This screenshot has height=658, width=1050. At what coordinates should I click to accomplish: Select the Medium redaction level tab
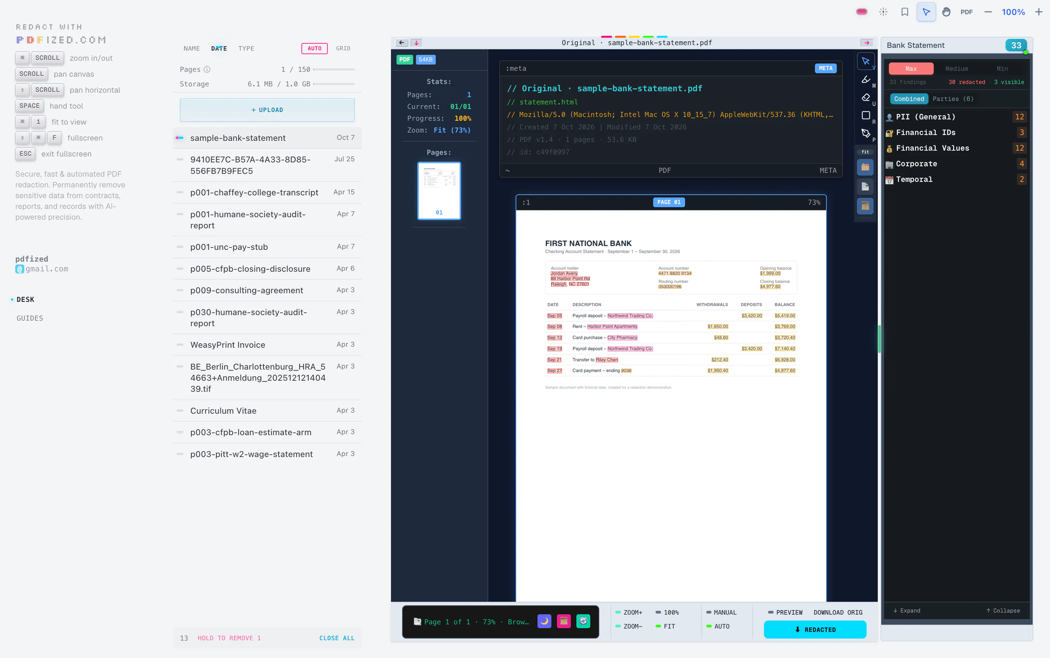click(956, 69)
